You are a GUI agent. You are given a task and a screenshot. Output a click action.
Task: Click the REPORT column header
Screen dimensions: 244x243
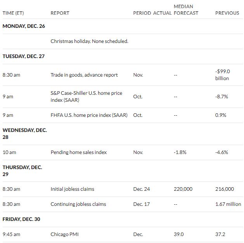point(60,13)
